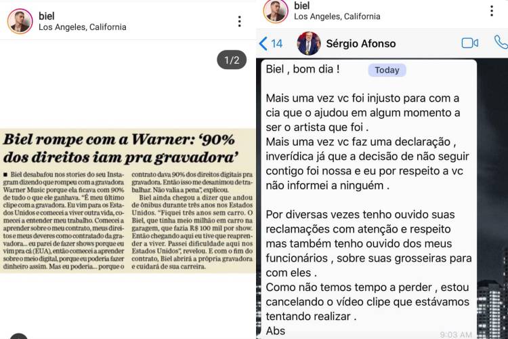The width and height of the screenshot is (508, 339).
Task: Tap the 1/2 carousel page indicator
Action: [x=232, y=60]
